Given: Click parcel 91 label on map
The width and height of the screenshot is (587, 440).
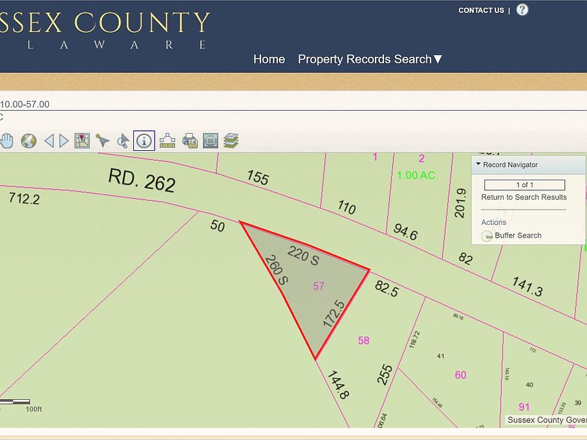Looking at the screenshot, I should pos(524,407).
